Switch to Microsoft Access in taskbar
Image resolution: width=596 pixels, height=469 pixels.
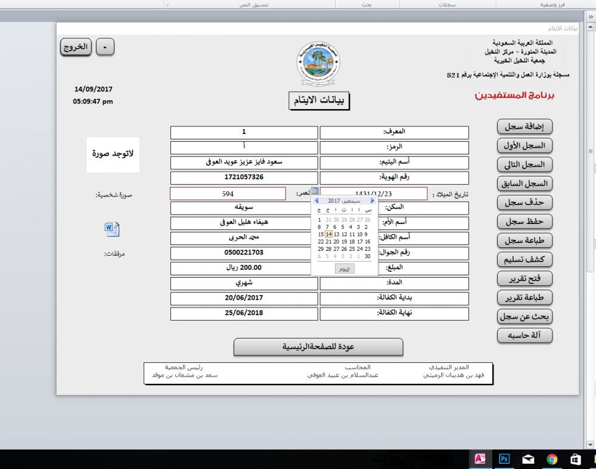(480, 459)
